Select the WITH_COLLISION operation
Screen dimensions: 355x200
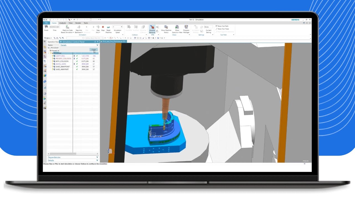tap(62, 61)
